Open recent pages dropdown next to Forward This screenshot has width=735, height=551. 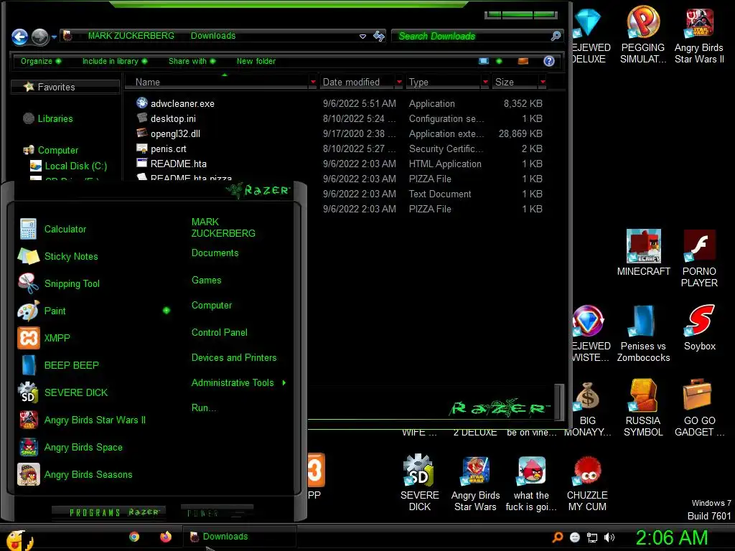55,37
